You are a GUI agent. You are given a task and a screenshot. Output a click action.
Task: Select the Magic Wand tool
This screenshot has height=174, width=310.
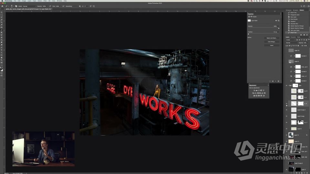point(2,20)
